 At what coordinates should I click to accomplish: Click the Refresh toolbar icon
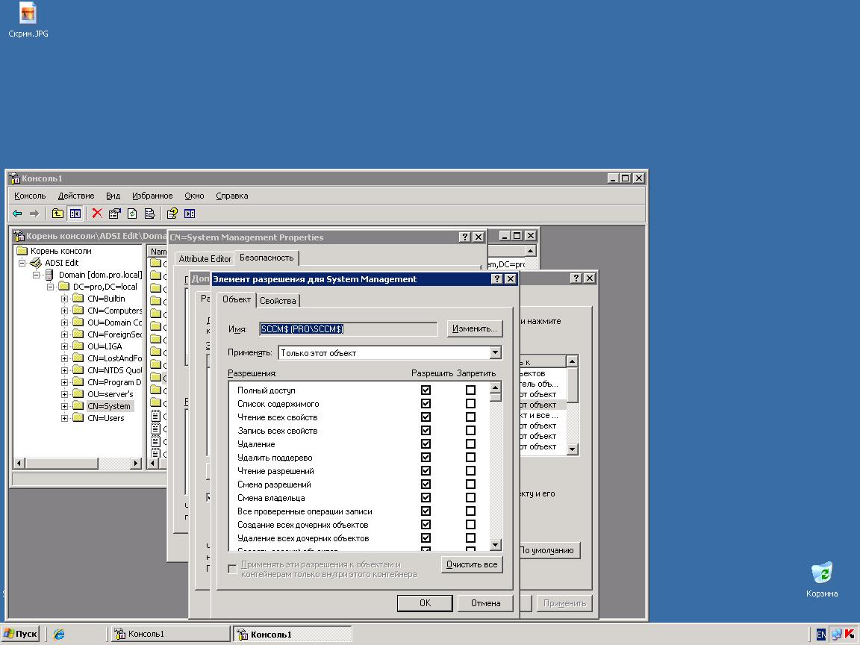(x=132, y=214)
